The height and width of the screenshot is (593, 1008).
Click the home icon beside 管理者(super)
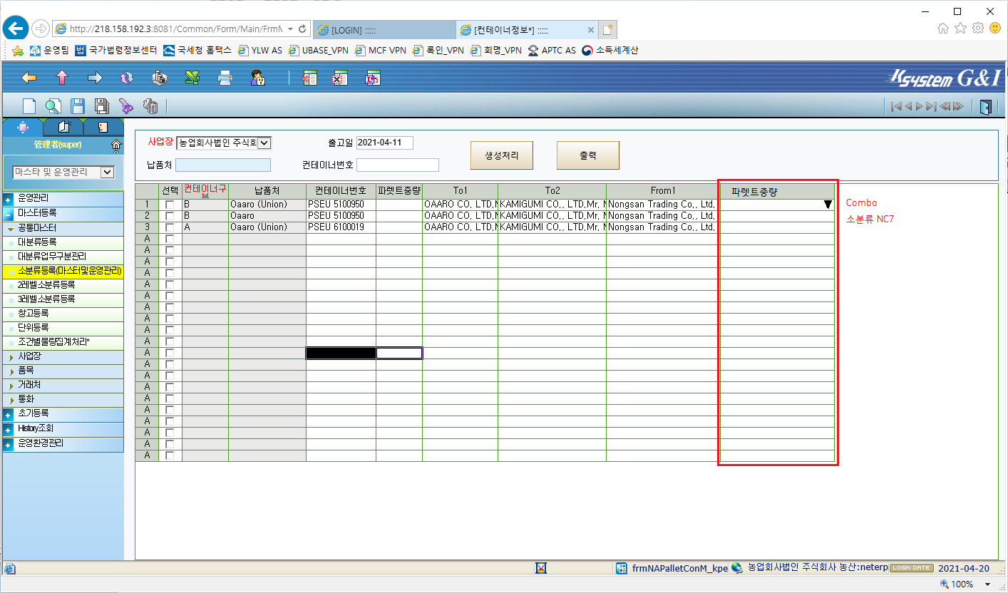click(x=116, y=145)
